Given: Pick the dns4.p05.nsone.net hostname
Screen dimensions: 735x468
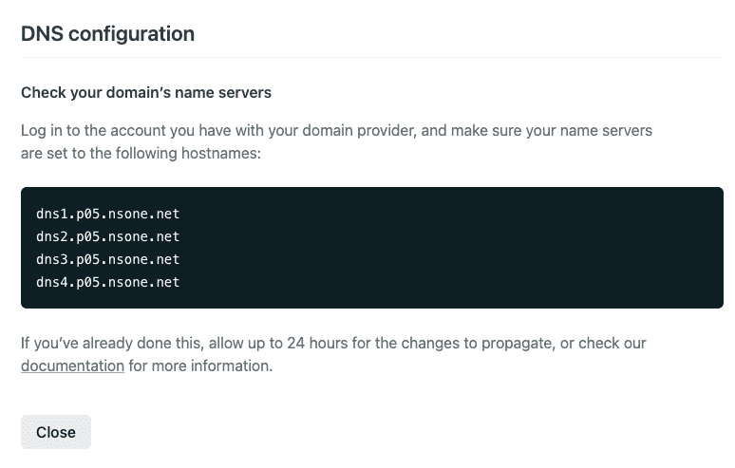Looking at the screenshot, I should pos(107,282).
